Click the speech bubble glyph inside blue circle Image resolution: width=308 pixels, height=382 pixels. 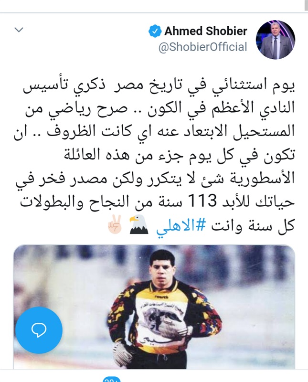tap(39, 330)
